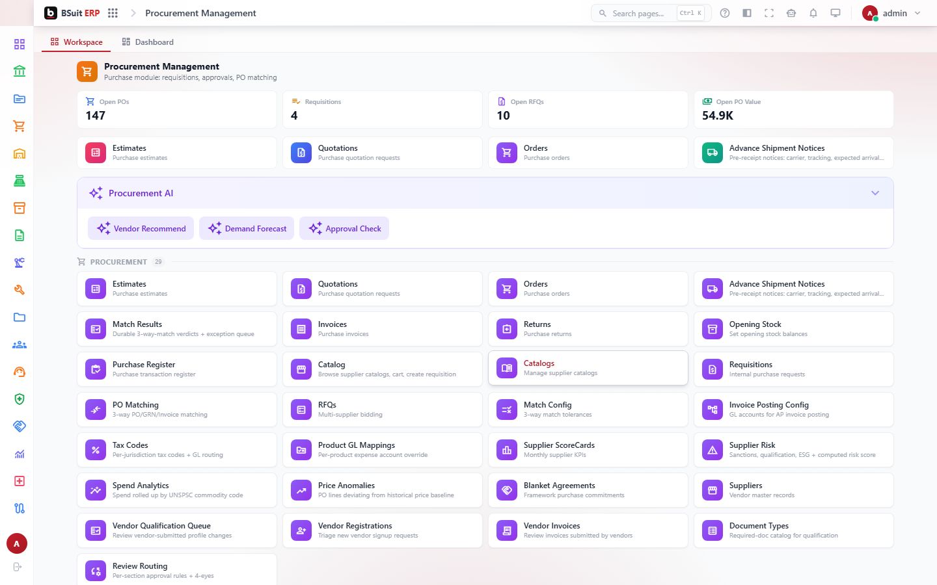Open the PO Matching card

click(177, 409)
